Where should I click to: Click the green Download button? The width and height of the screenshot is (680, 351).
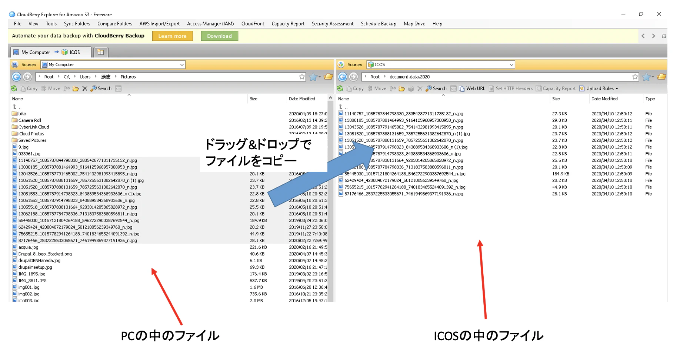coord(220,36)
